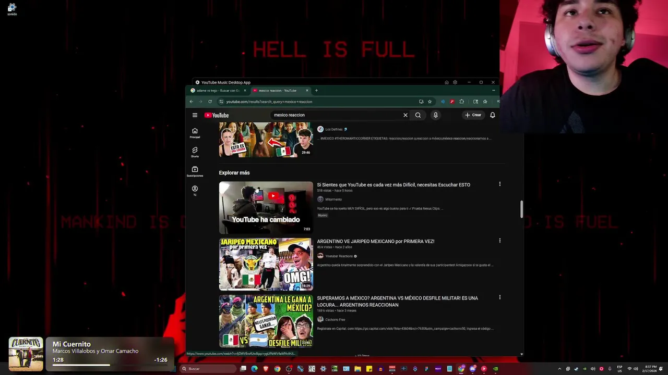Visit the Youtuber Reactions channel
Screen dimensions: 668x375
coord(339,256)
